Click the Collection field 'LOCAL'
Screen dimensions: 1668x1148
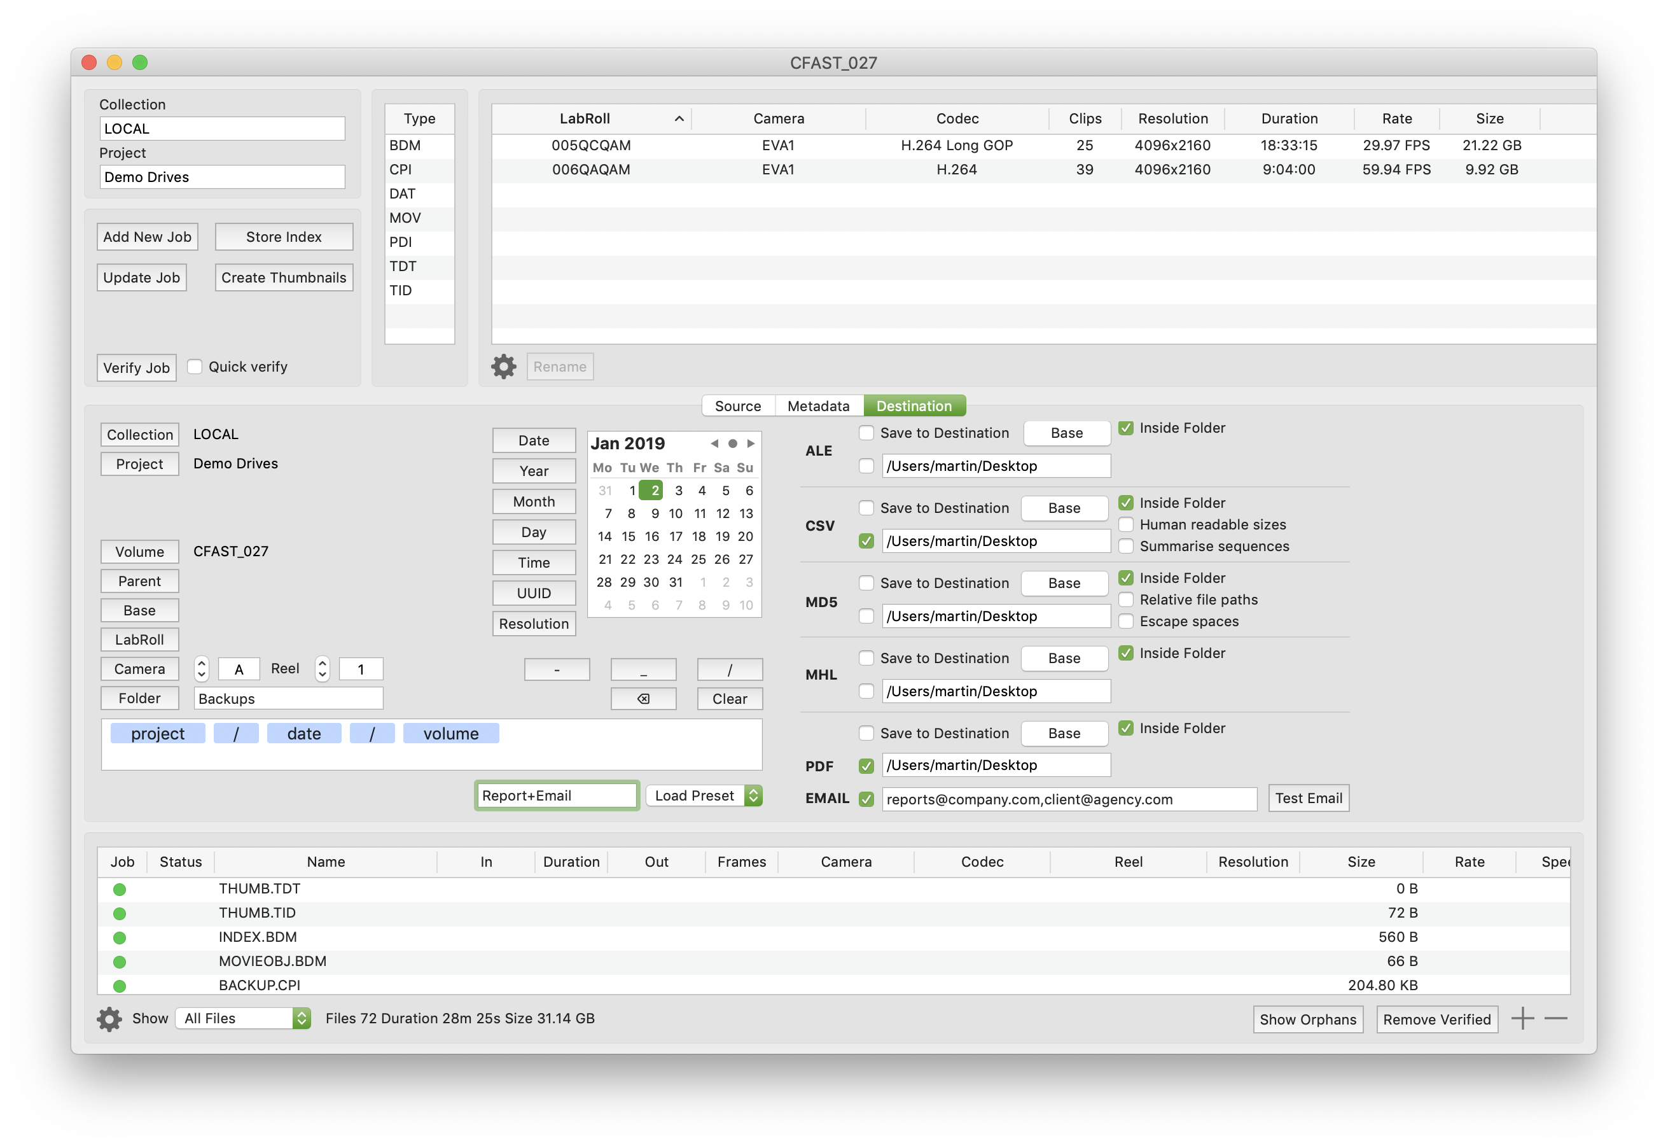(222, 129)
